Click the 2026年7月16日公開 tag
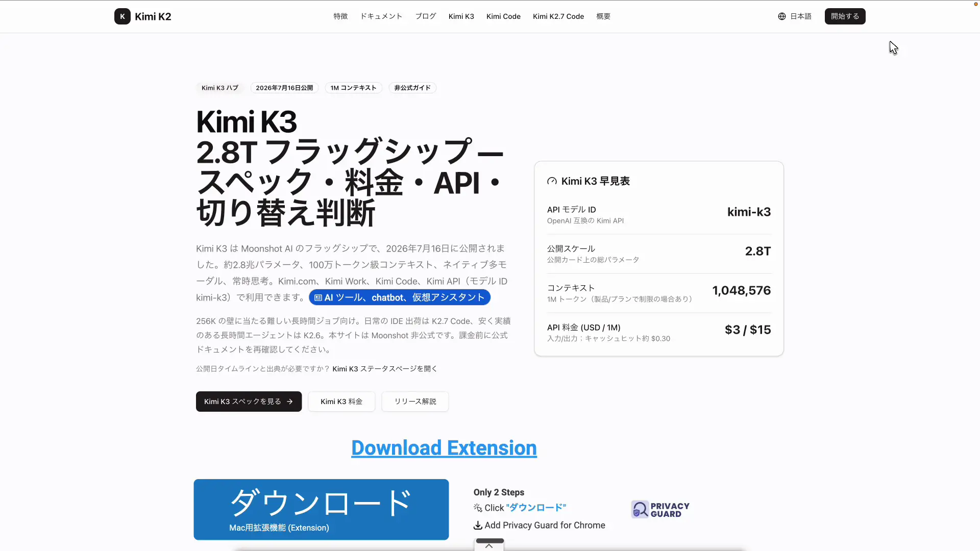 tap(284, 88)
